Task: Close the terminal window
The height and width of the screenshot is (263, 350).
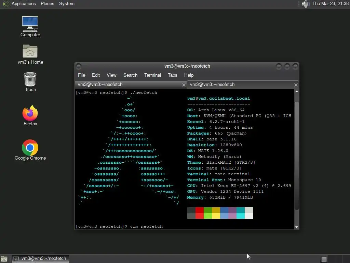Action: coord(295,66)
